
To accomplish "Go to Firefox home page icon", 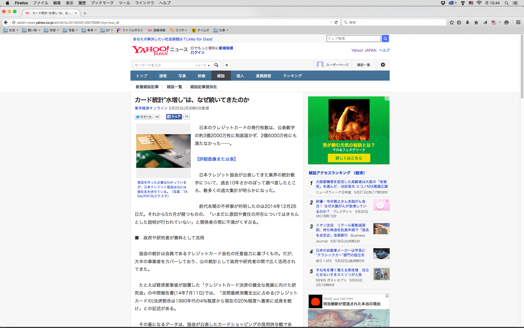I will [476, 22].
